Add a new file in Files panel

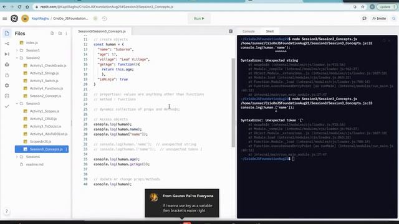52,33
